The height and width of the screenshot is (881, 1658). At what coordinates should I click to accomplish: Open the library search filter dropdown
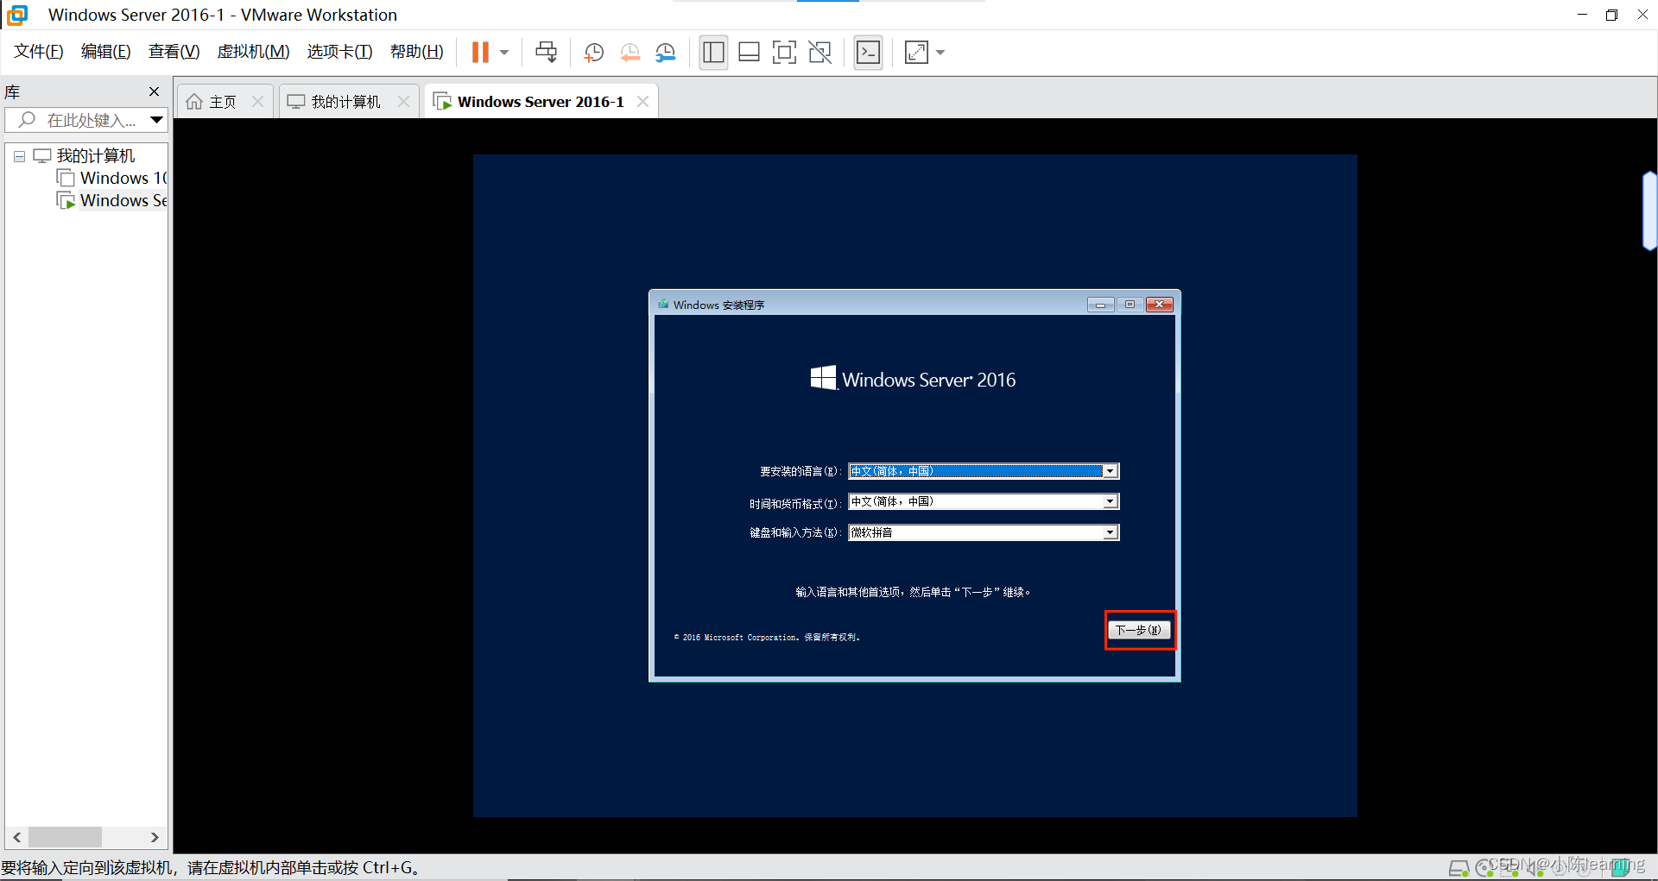(156, 120)
